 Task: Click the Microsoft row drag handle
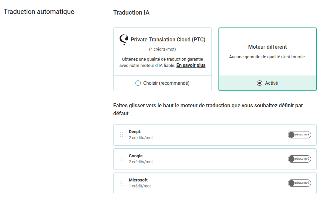122,183
